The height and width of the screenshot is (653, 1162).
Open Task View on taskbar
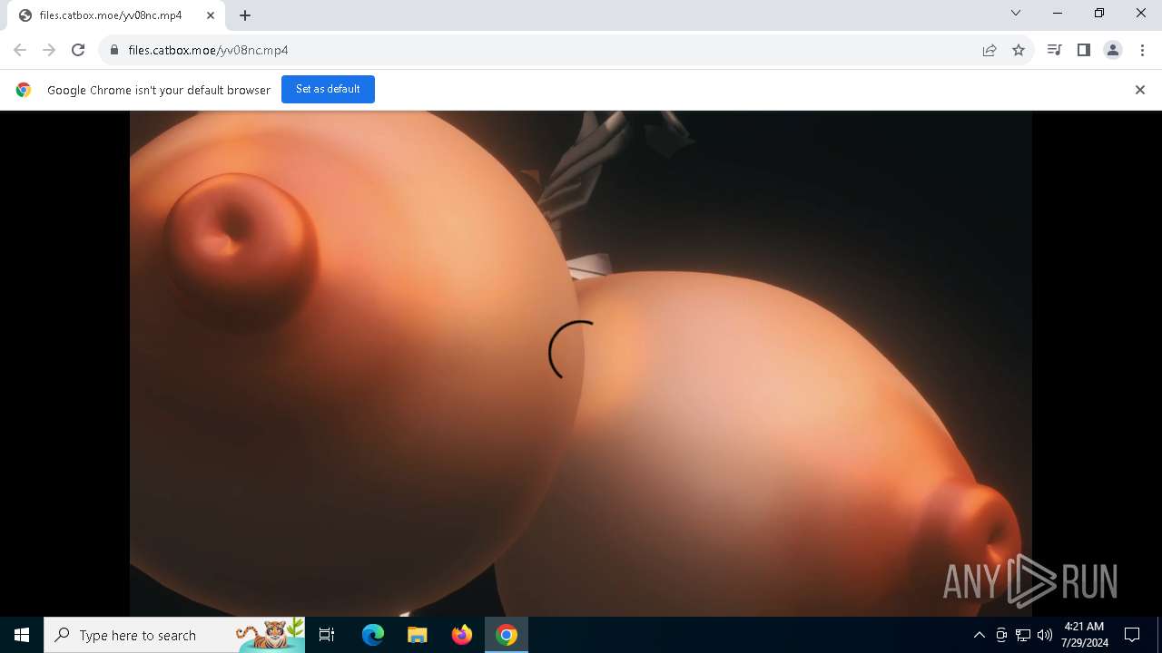pos(327,635)
